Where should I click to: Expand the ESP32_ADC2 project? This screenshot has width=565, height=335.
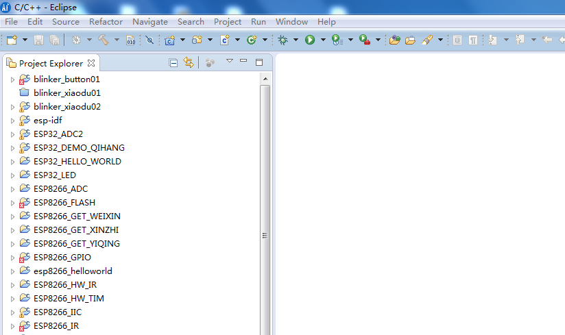(12, 134)
